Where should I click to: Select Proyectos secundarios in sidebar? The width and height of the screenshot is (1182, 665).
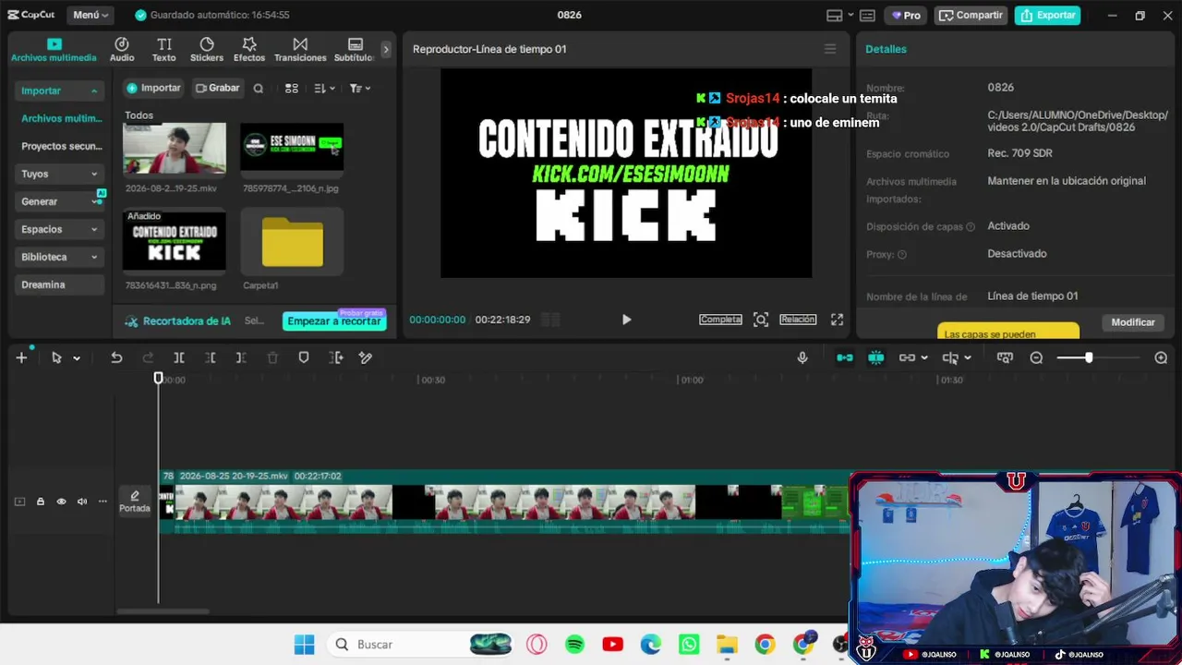coord(62,146)
